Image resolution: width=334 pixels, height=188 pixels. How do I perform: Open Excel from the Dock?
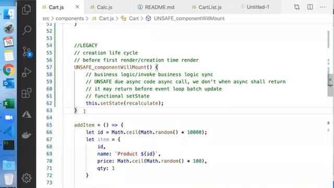click(8, 104)
